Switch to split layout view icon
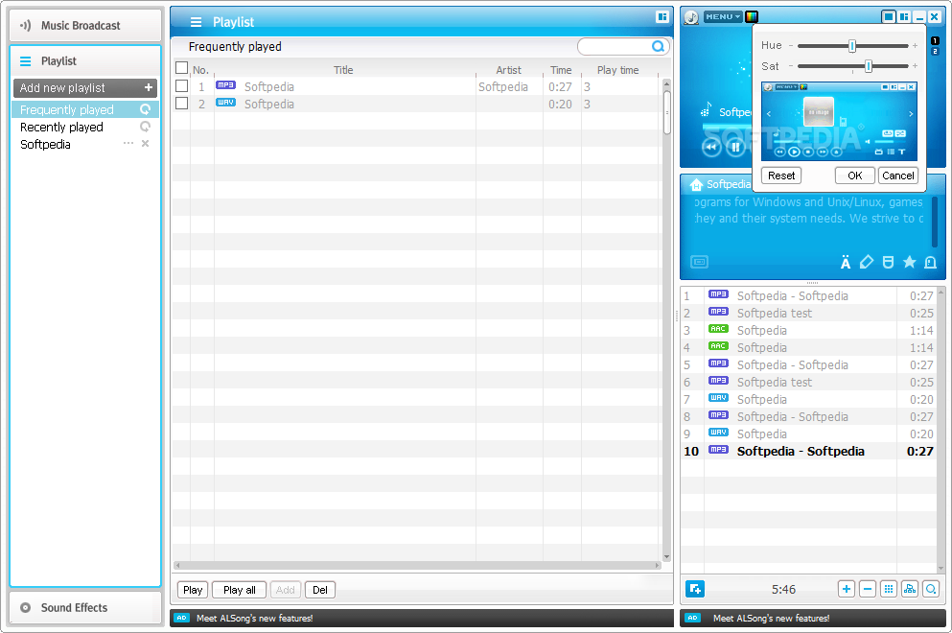The width and height of the screenshot is (952, 633). 905,17
